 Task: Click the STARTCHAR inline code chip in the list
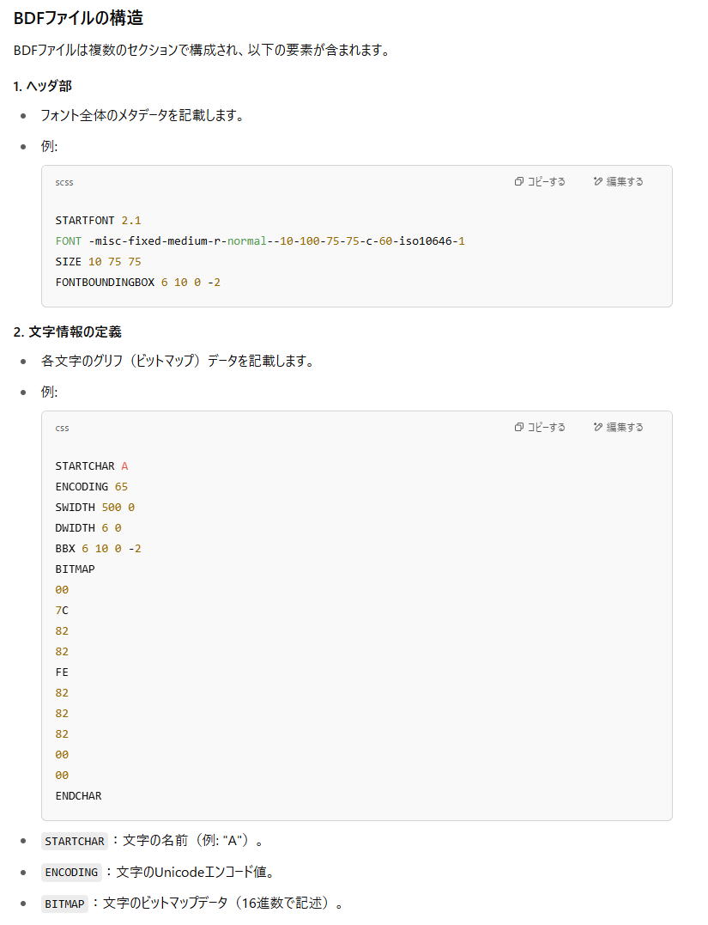[x=75, y=841]
